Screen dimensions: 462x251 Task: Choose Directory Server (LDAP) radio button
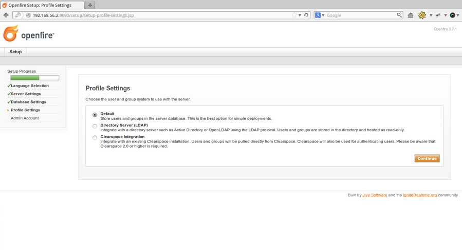click(x=95, y=126)
